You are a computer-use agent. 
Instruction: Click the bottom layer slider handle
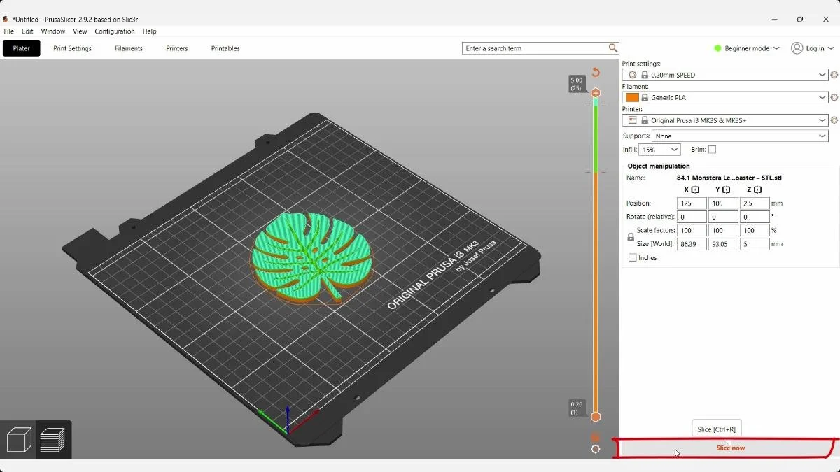tap(596, 417)
